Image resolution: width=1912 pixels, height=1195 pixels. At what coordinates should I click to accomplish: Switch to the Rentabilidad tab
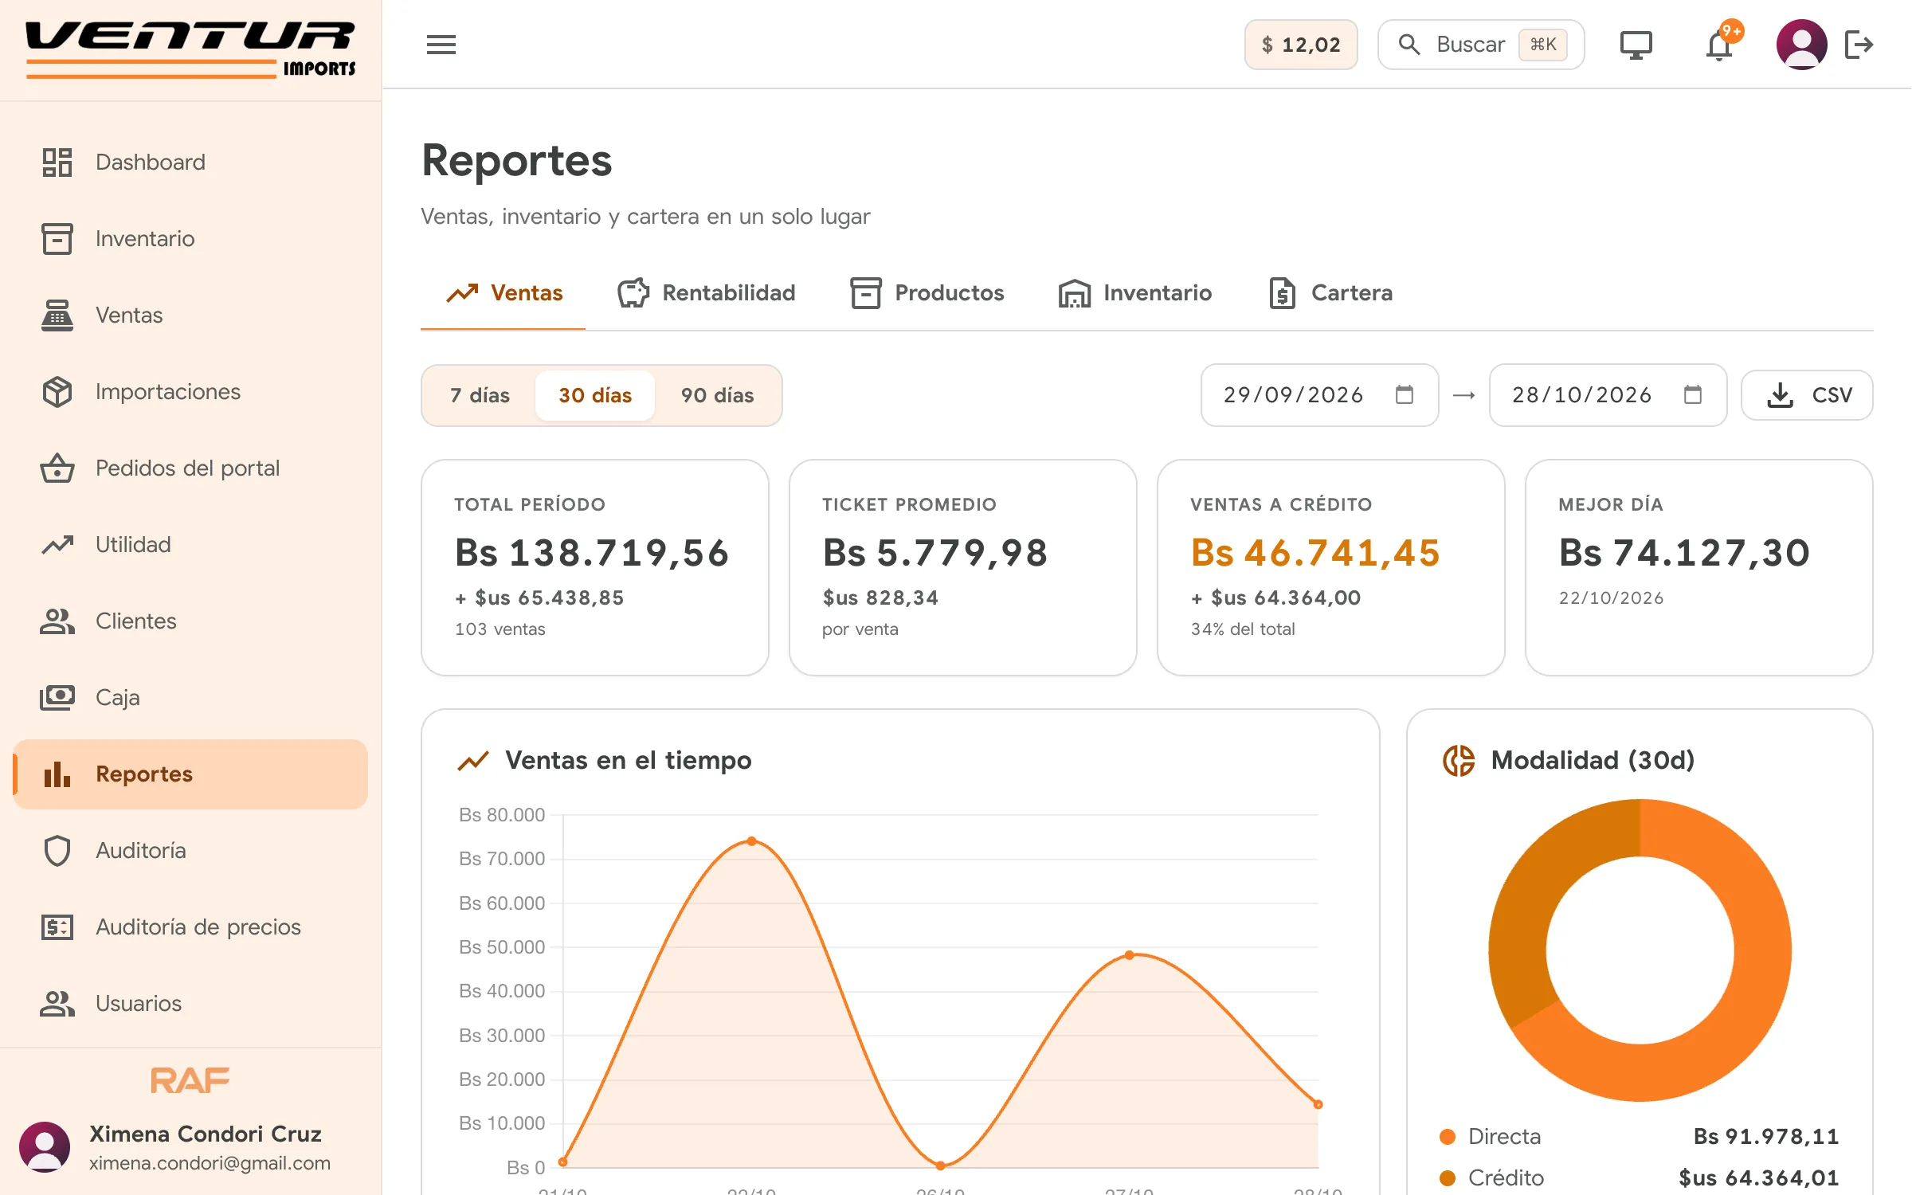coord(707,293)
